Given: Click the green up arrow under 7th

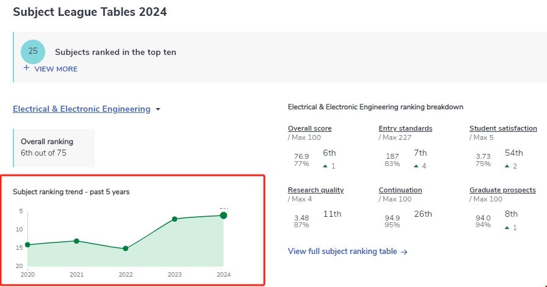Looking at the screenshot, I should 416,166.
